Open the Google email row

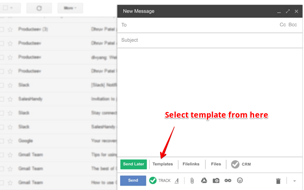[x=58, y=141]
